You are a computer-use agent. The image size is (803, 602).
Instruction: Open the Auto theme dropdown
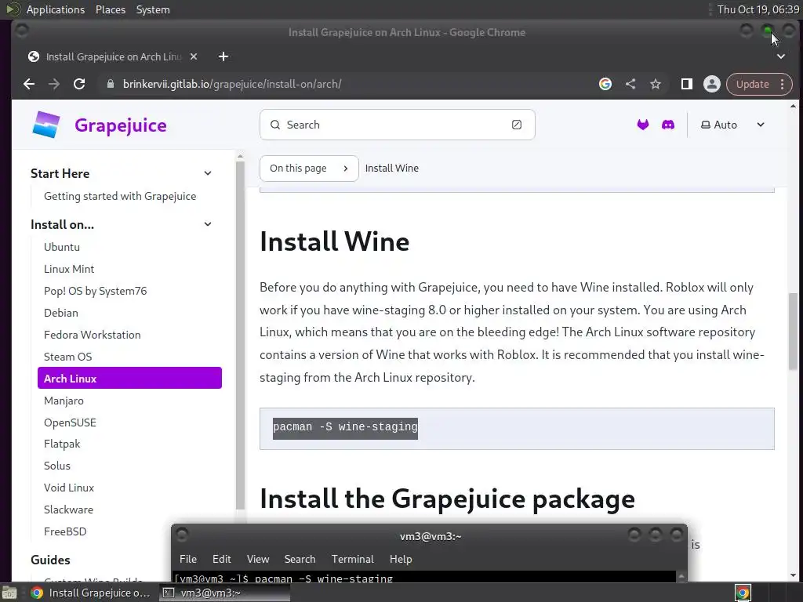point(733,125)
